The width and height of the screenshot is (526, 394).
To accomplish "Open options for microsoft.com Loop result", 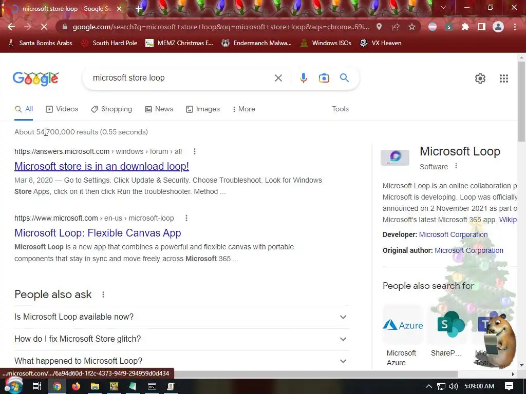I will [186, 218].
